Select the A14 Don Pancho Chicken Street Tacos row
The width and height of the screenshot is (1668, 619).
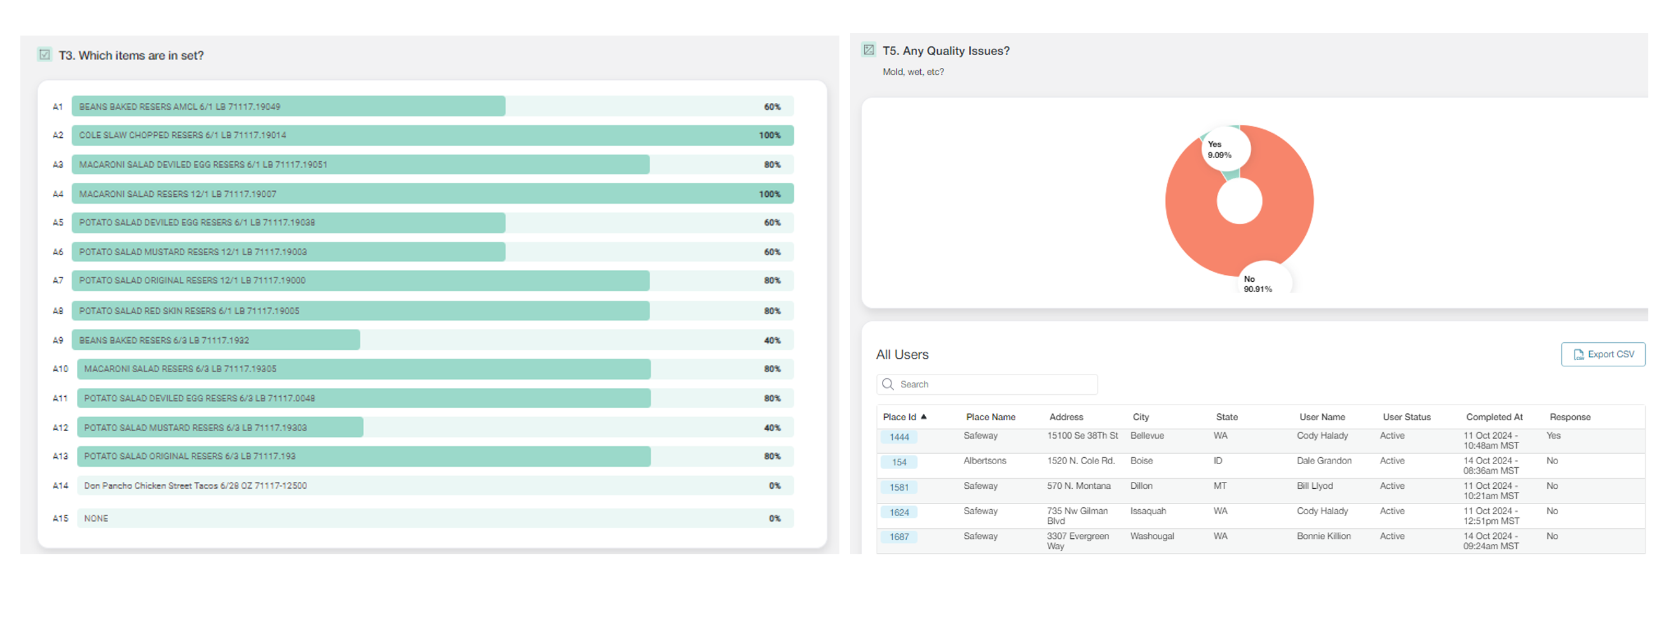(x=435, y=486)
